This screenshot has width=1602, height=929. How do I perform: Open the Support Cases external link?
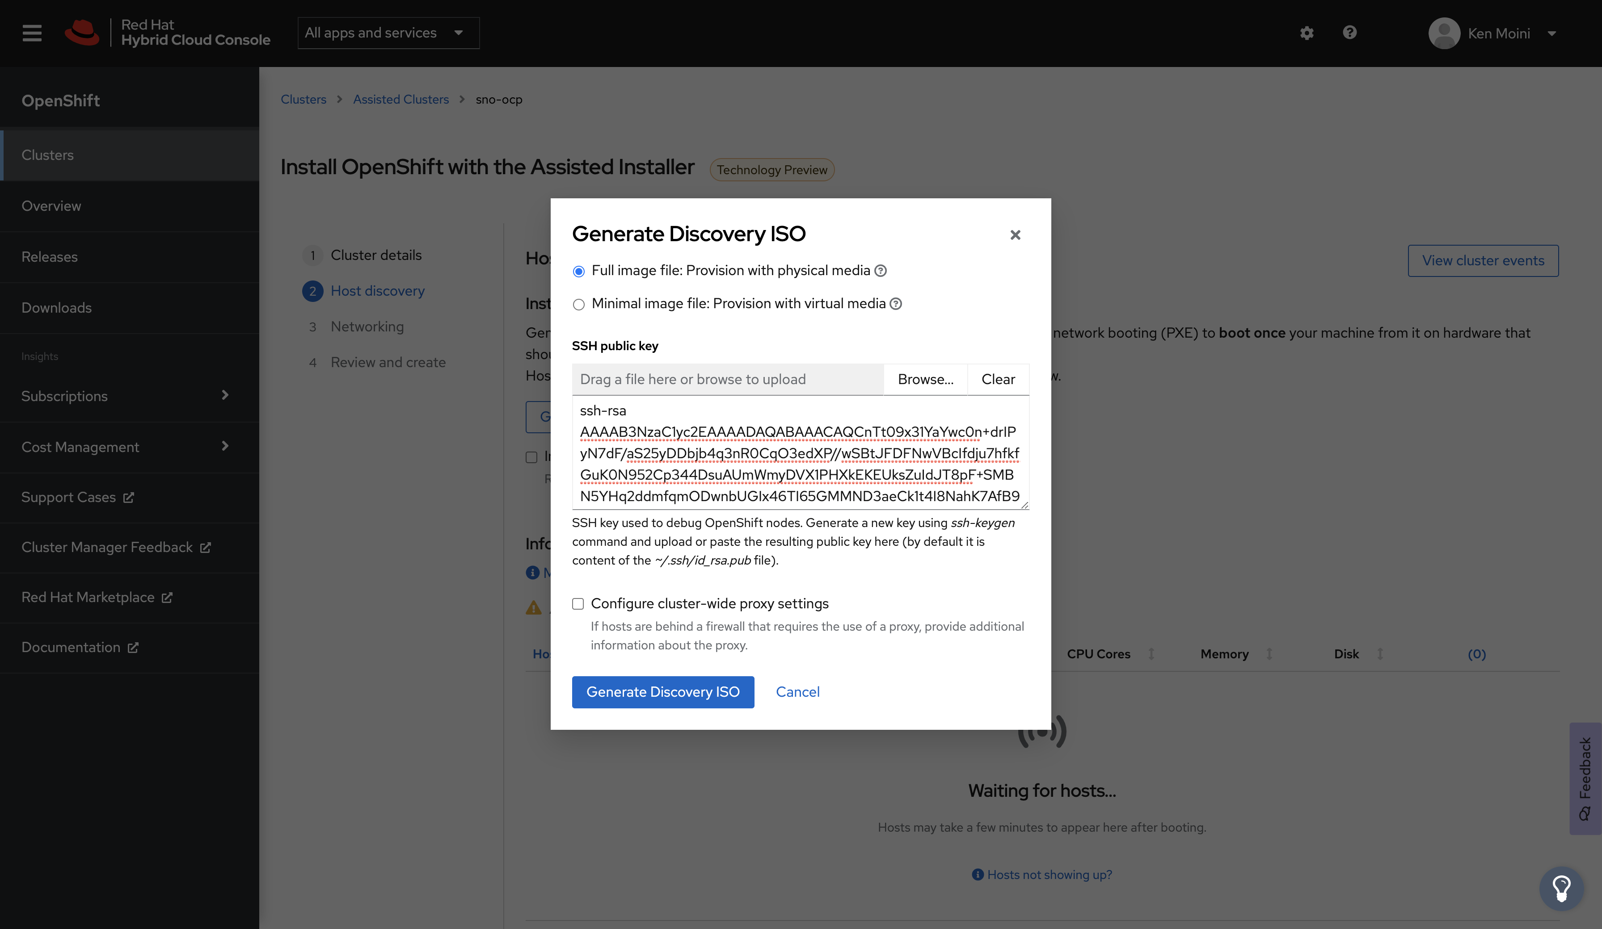click(78, 498)
